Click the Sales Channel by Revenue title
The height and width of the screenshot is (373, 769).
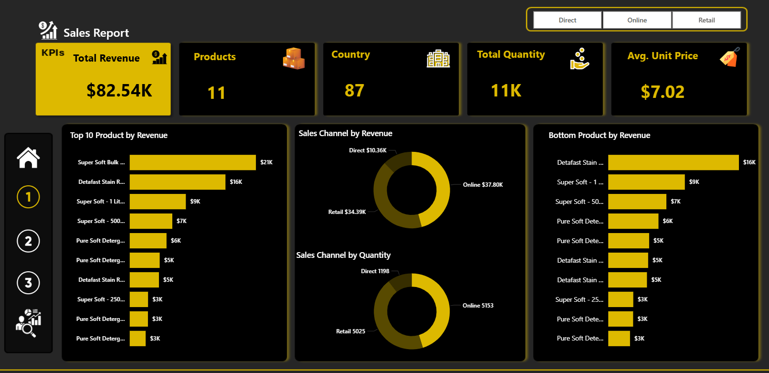(346, 133)
